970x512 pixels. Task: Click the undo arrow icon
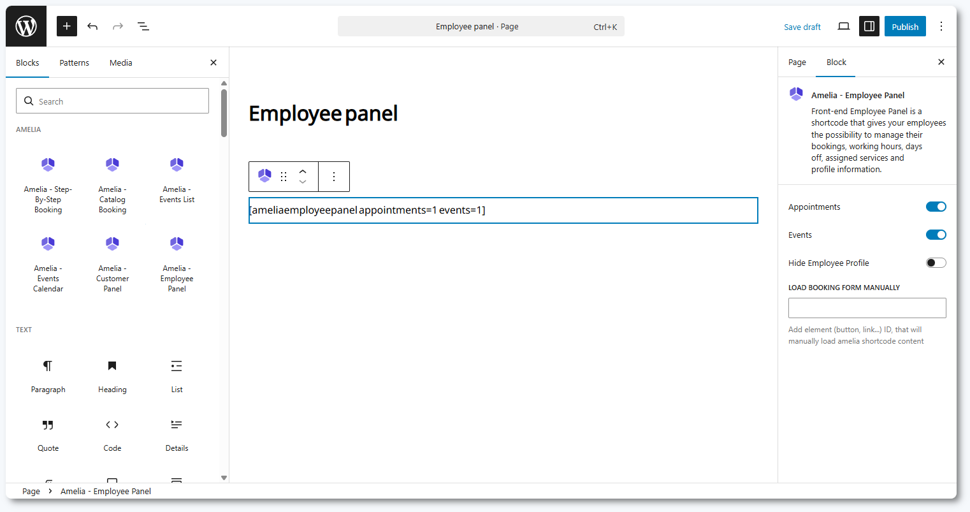(92, 26)
